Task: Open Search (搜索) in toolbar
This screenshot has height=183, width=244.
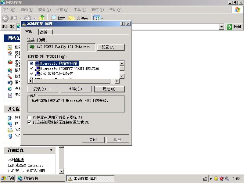Action: point(58,18)
